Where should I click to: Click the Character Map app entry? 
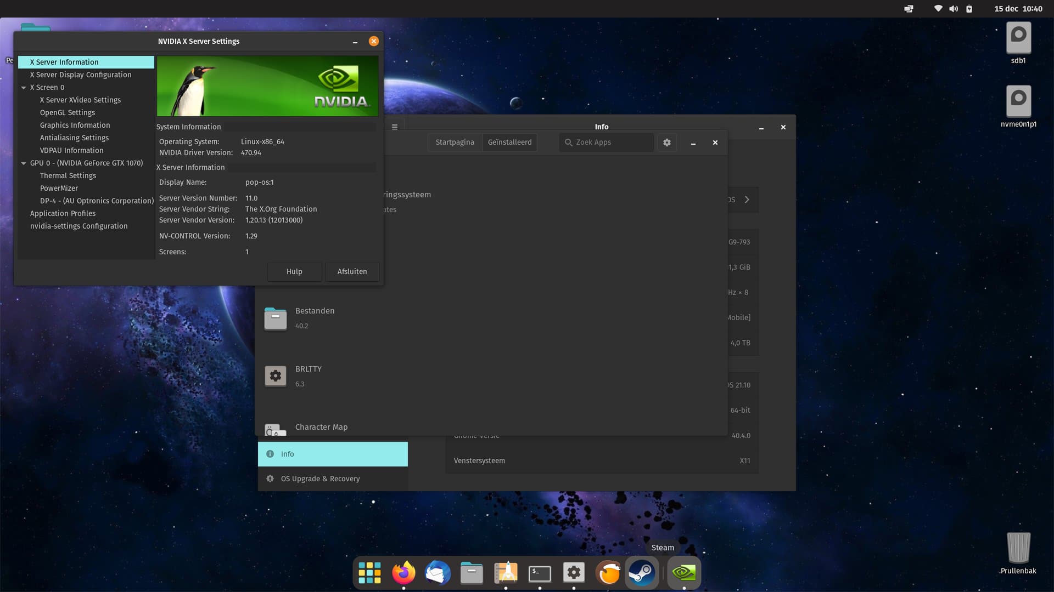(321, 427)
